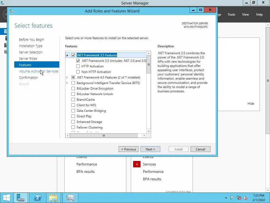Go to Volume Activation Services step
Screen dimensions: 270x203
(x=38, y=71)
